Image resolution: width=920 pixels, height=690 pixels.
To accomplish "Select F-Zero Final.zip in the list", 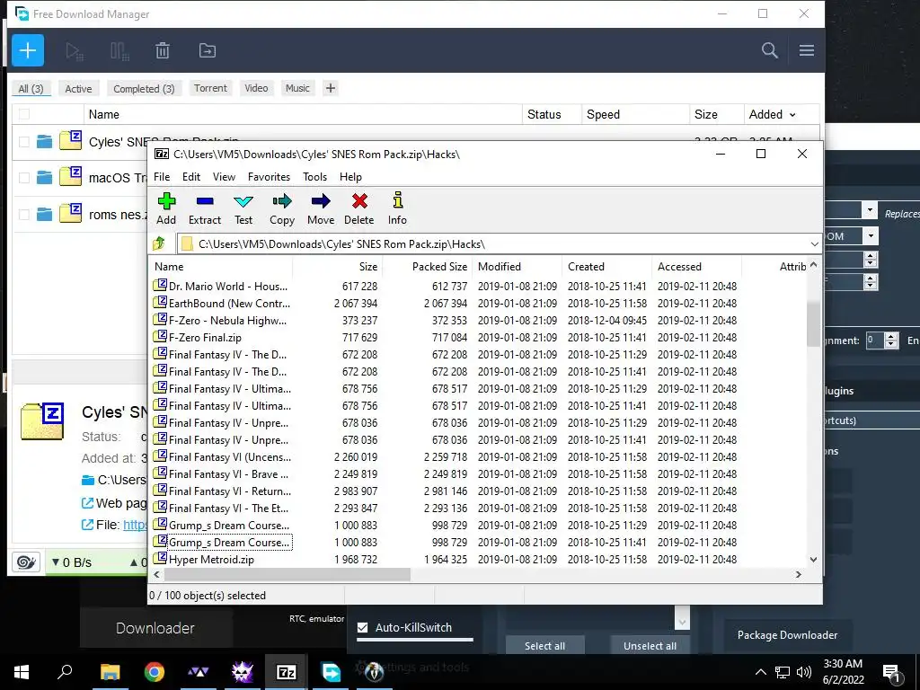I will pos(206,338).
